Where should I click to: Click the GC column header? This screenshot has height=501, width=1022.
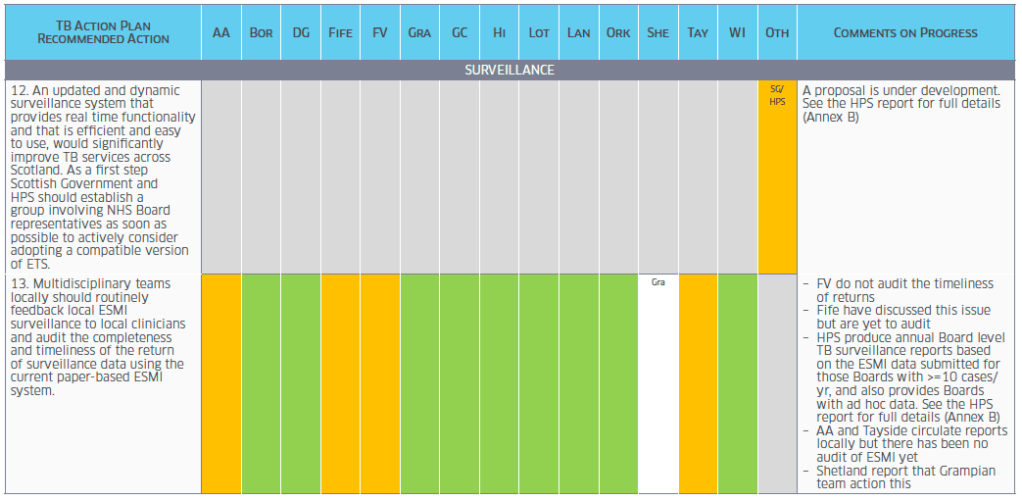pos(460,32)
